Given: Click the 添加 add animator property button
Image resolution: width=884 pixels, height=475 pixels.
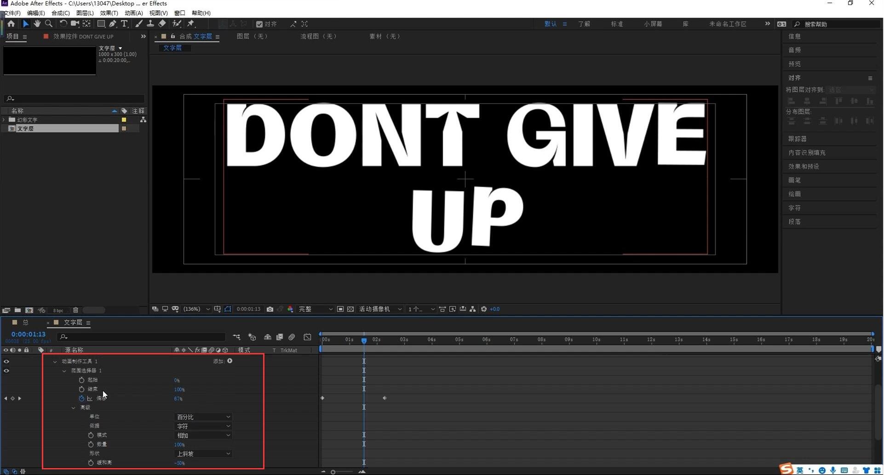Looking at the screenshot, I should pos(230,361).
